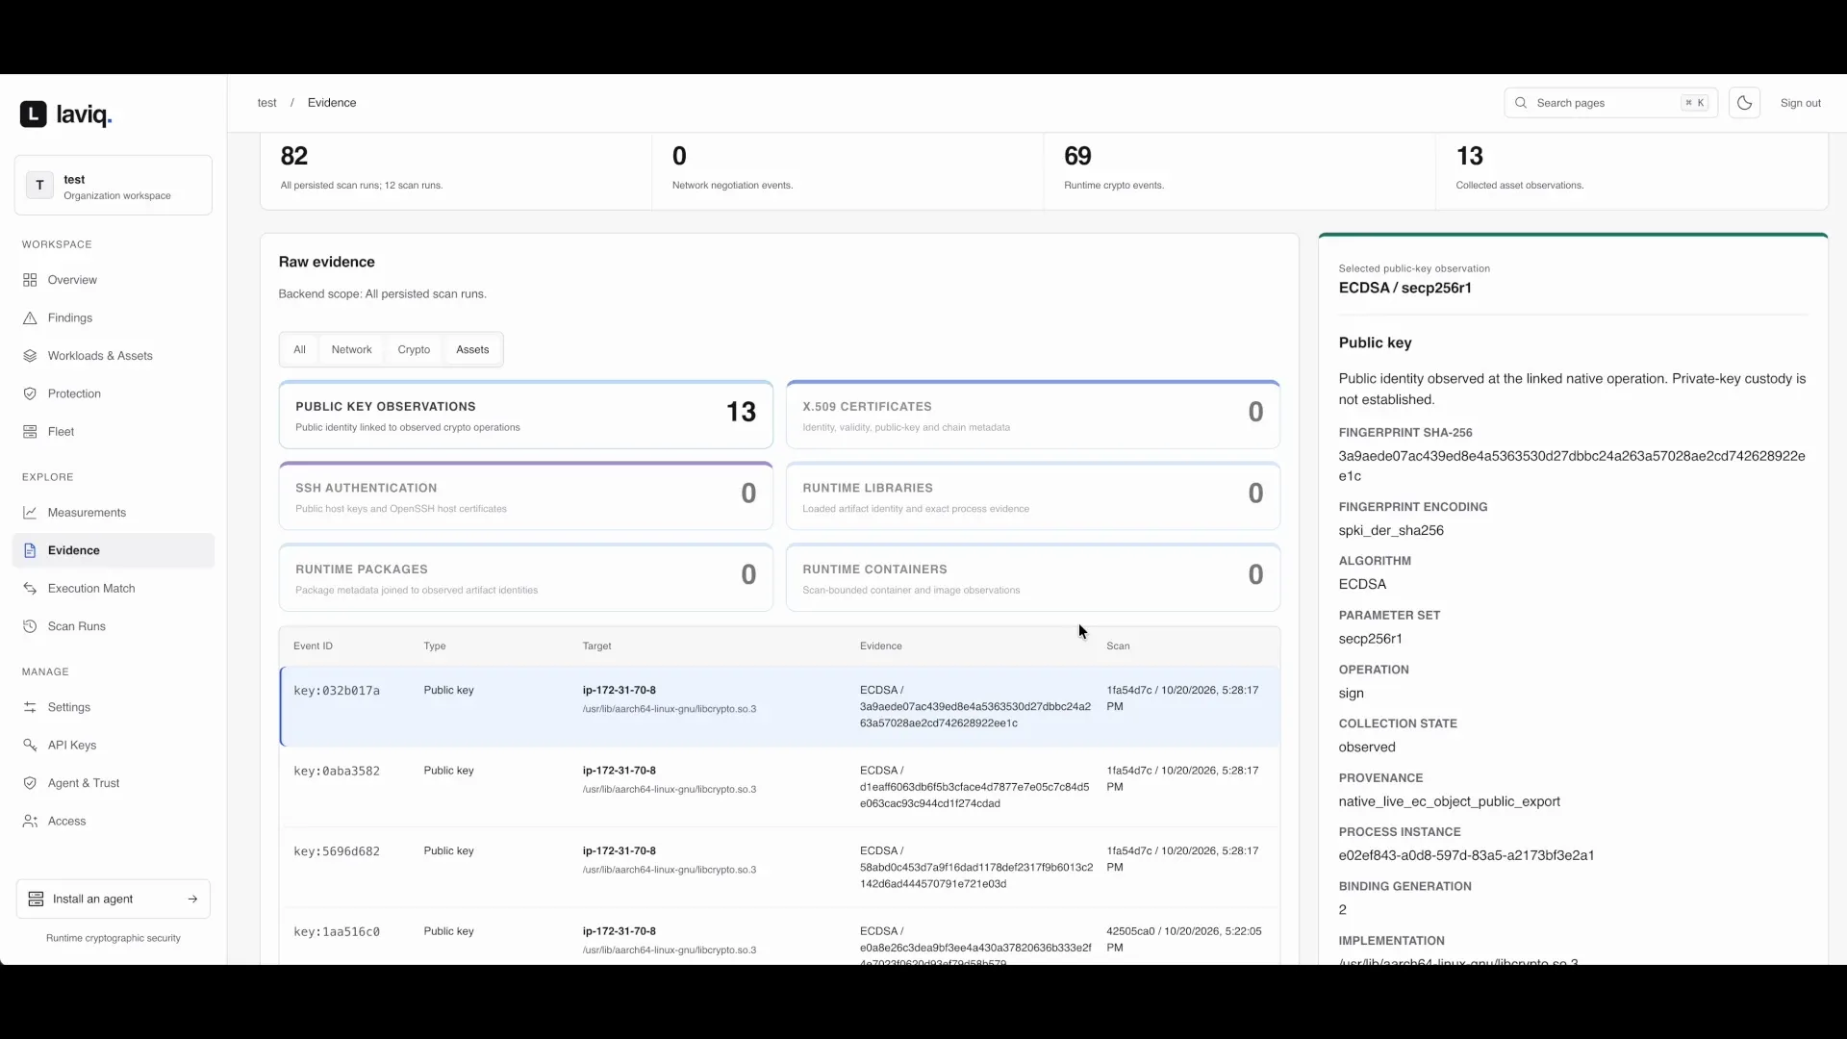This screenshot has width=1847, height=1039.
Task: Toggle dark mode moon icon
Action: tap(1744, 103)
